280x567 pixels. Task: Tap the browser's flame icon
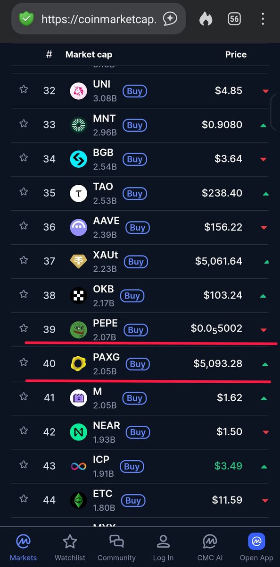point(206,19)
